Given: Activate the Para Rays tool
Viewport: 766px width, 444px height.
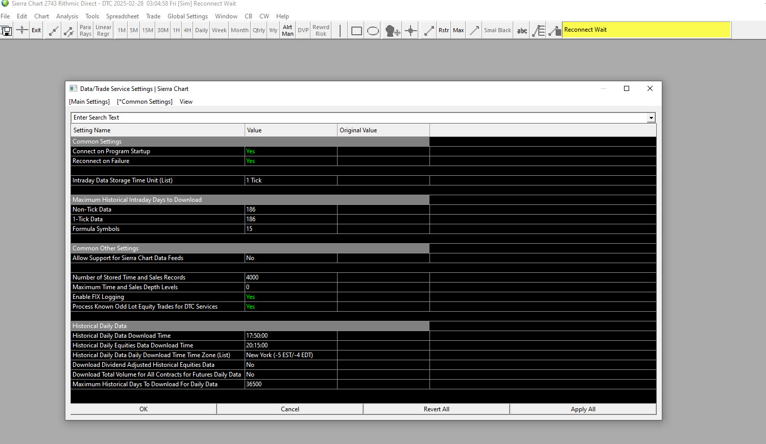Looking at the screenshot, I should point(85,31).
